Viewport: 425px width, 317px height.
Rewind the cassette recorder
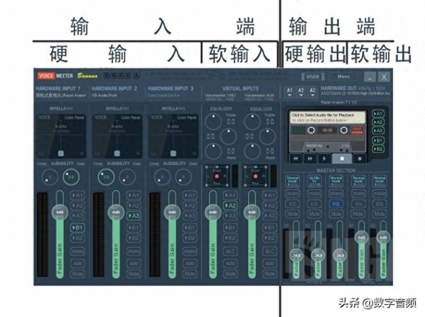(296, 158)
